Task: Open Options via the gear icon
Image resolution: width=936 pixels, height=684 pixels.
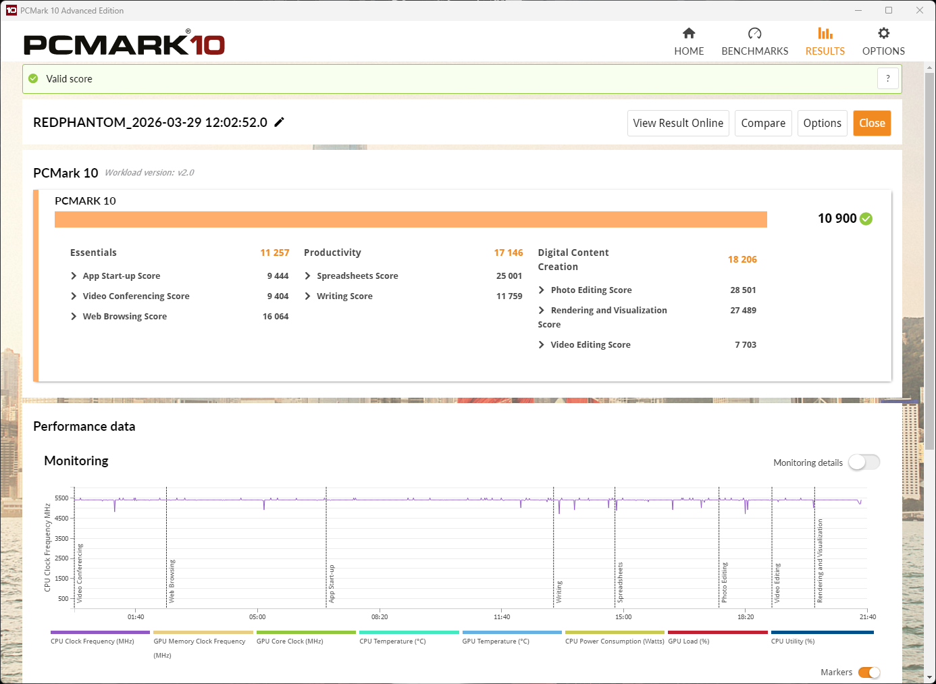Action: point(883,34)
